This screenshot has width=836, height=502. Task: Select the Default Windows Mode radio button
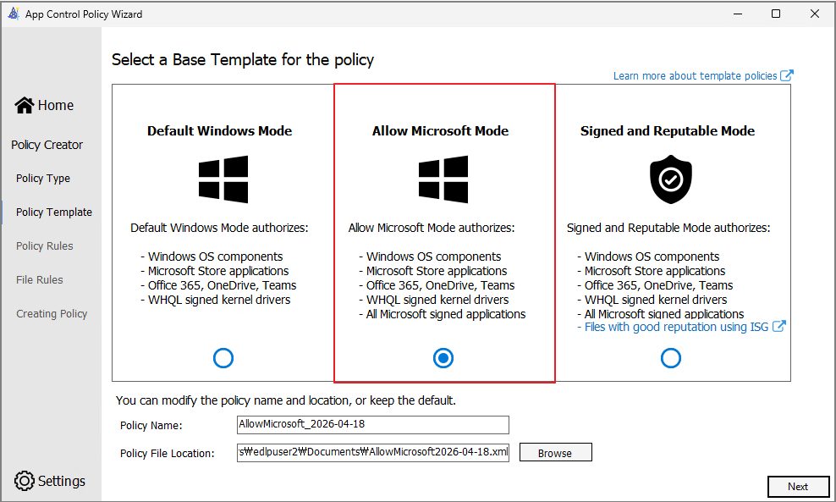(223, 358)
